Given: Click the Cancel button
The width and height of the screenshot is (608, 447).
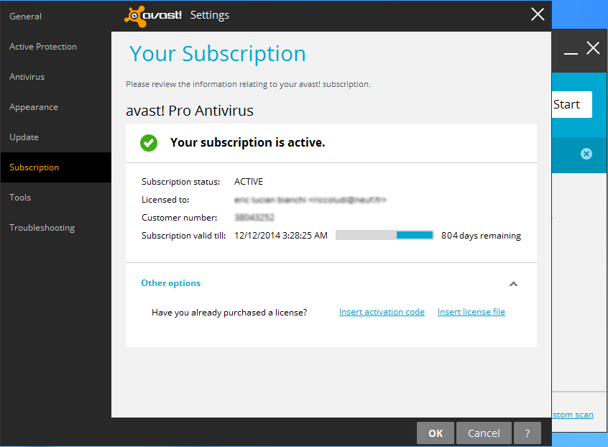Looking at the screenshot, I should [484, 433].
